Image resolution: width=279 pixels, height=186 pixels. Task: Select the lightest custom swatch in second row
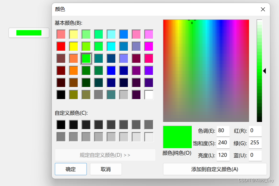tap(149, 137)
